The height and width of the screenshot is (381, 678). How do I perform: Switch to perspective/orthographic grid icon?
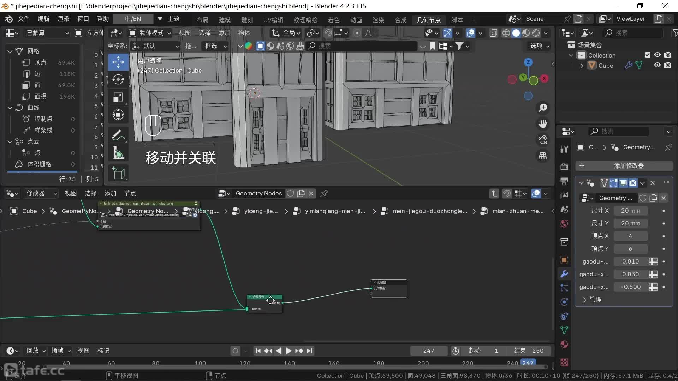click(543, 156)
